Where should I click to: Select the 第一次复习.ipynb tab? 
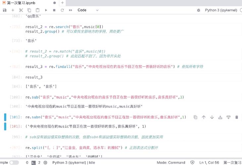coord(29,3)
